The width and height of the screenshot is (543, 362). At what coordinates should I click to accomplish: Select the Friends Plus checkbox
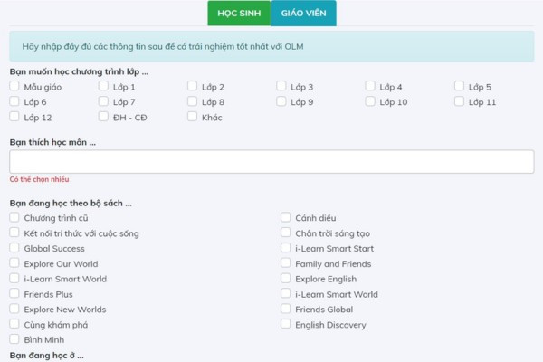pos(14,293)
